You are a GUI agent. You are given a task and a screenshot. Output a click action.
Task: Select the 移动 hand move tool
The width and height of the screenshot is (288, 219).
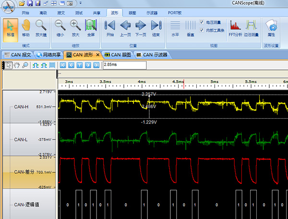click(25, 28)
